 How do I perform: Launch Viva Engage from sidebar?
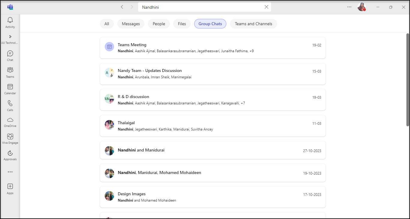(x=10, y=137)
